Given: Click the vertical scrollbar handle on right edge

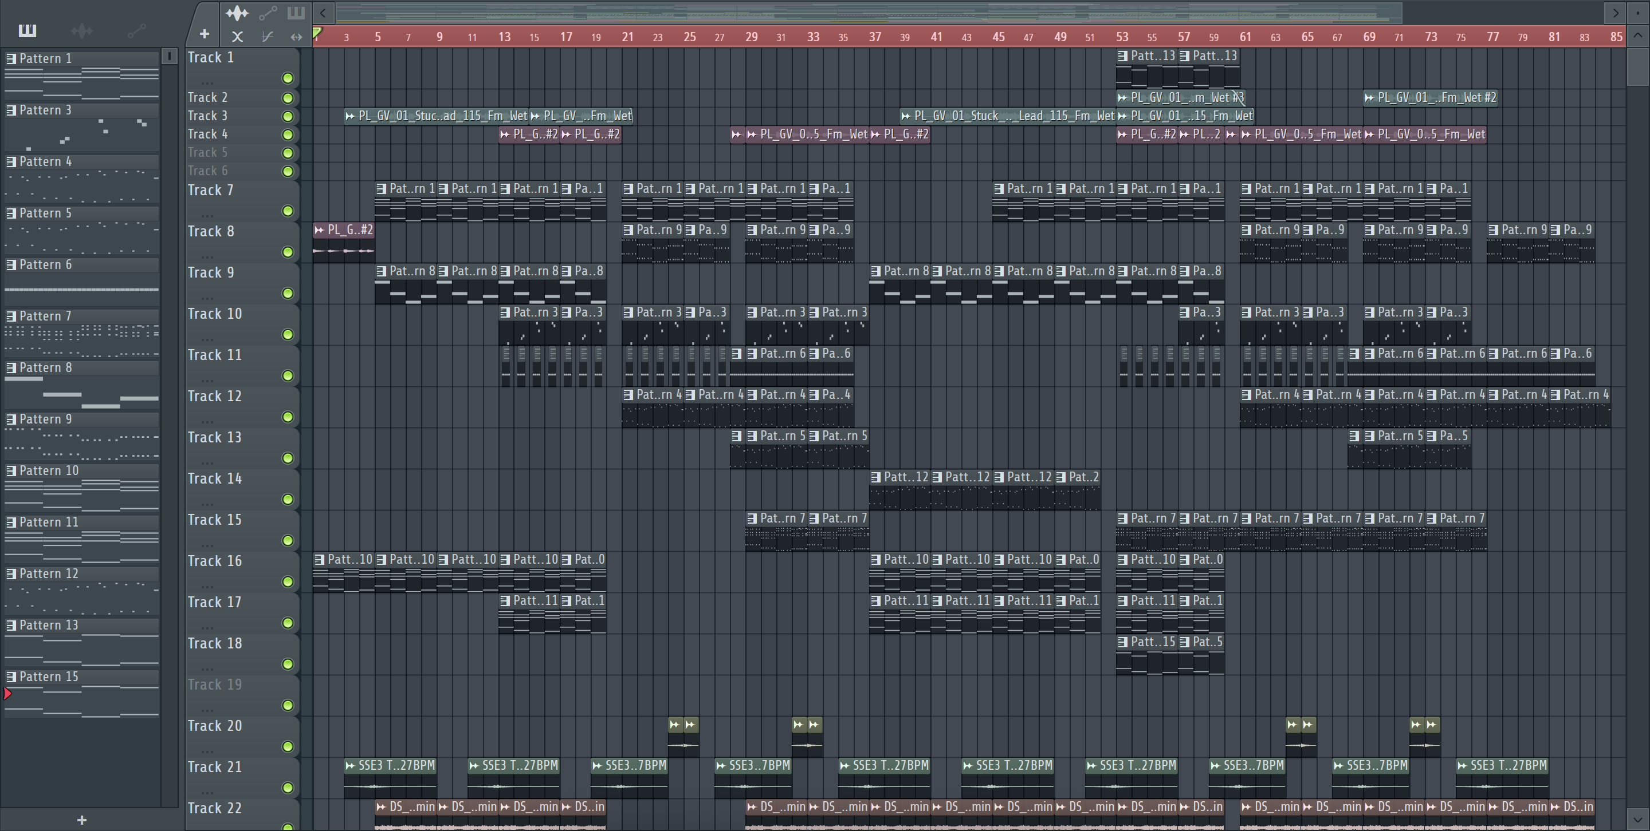Looking at the screenshot, I should click(x=1637, y=65).
